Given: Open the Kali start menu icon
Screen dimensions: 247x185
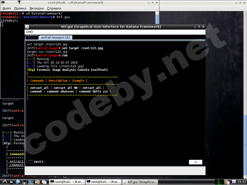Looking at the screenshot, I should click(x=4, y=182).
